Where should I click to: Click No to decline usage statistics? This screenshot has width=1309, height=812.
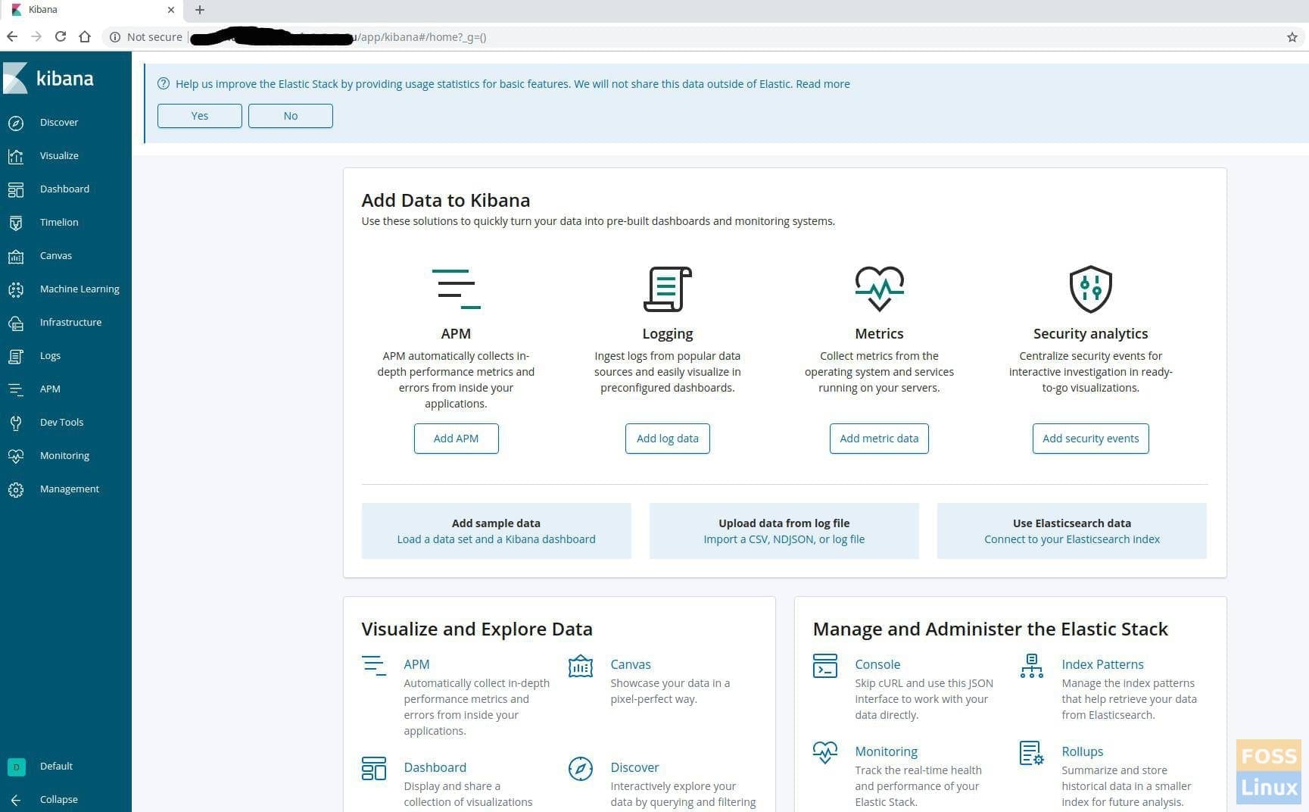(291, 116)
